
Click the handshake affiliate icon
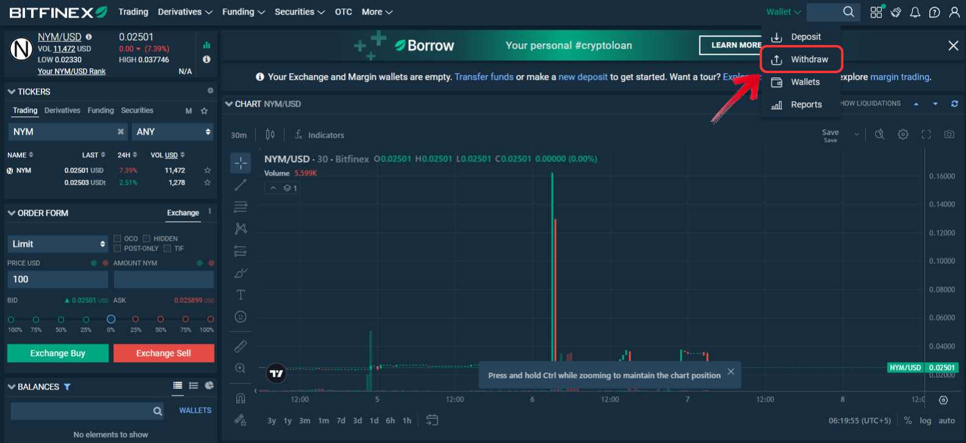point(896,12)
